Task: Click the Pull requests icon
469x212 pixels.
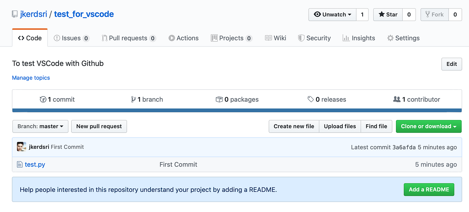Action: (x=104, y=38)
